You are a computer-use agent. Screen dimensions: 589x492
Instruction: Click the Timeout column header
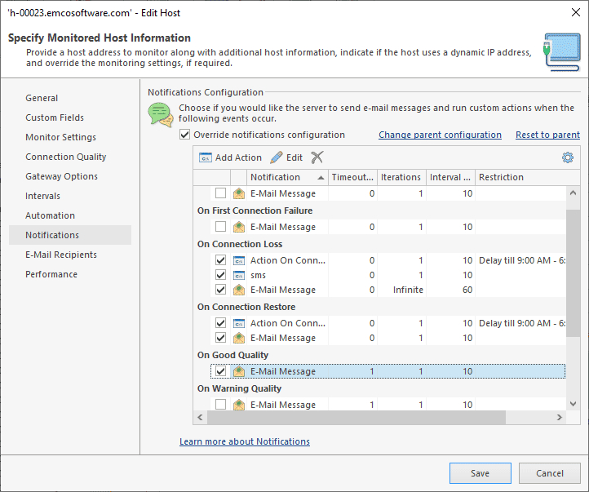point(352,177)
